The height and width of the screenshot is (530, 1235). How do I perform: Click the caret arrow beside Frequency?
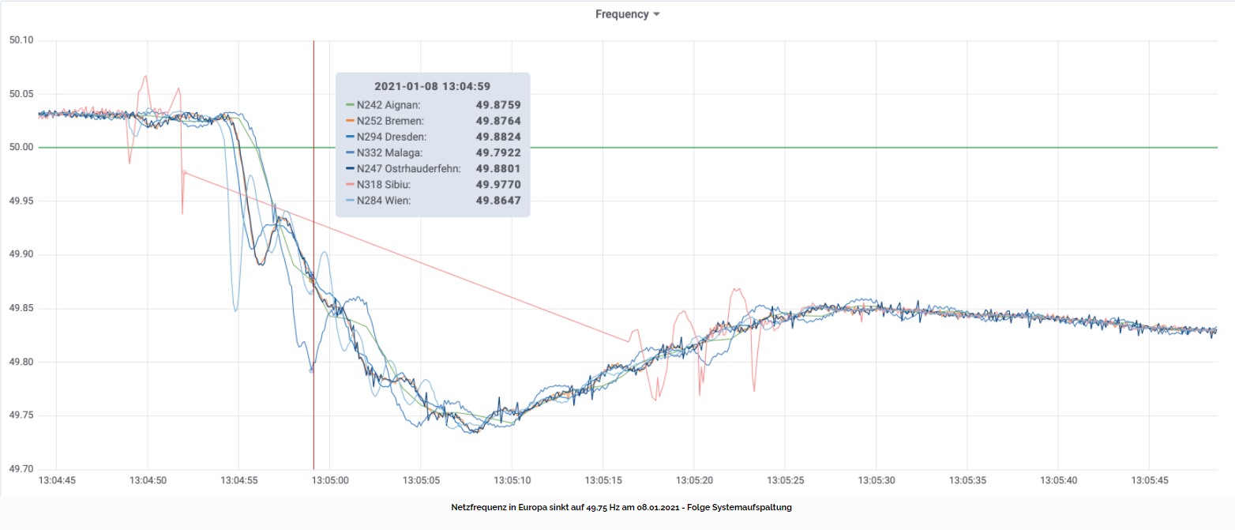tap(656, 15)
